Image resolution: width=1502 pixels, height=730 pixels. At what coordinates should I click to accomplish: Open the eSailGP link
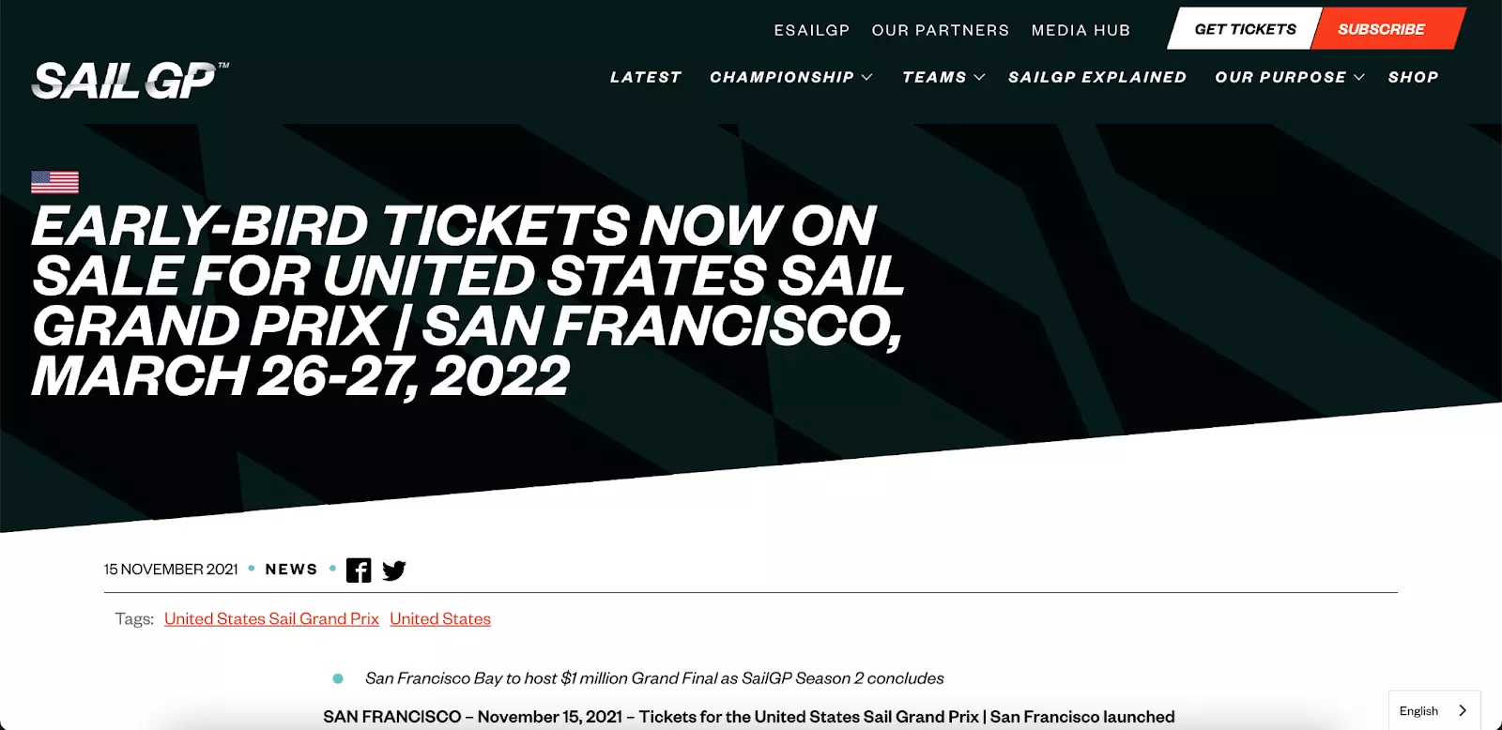[812, 30]
